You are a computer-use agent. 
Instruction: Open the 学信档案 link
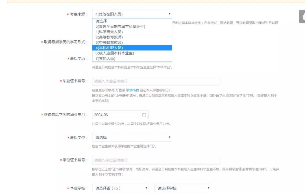click(132, 90)
